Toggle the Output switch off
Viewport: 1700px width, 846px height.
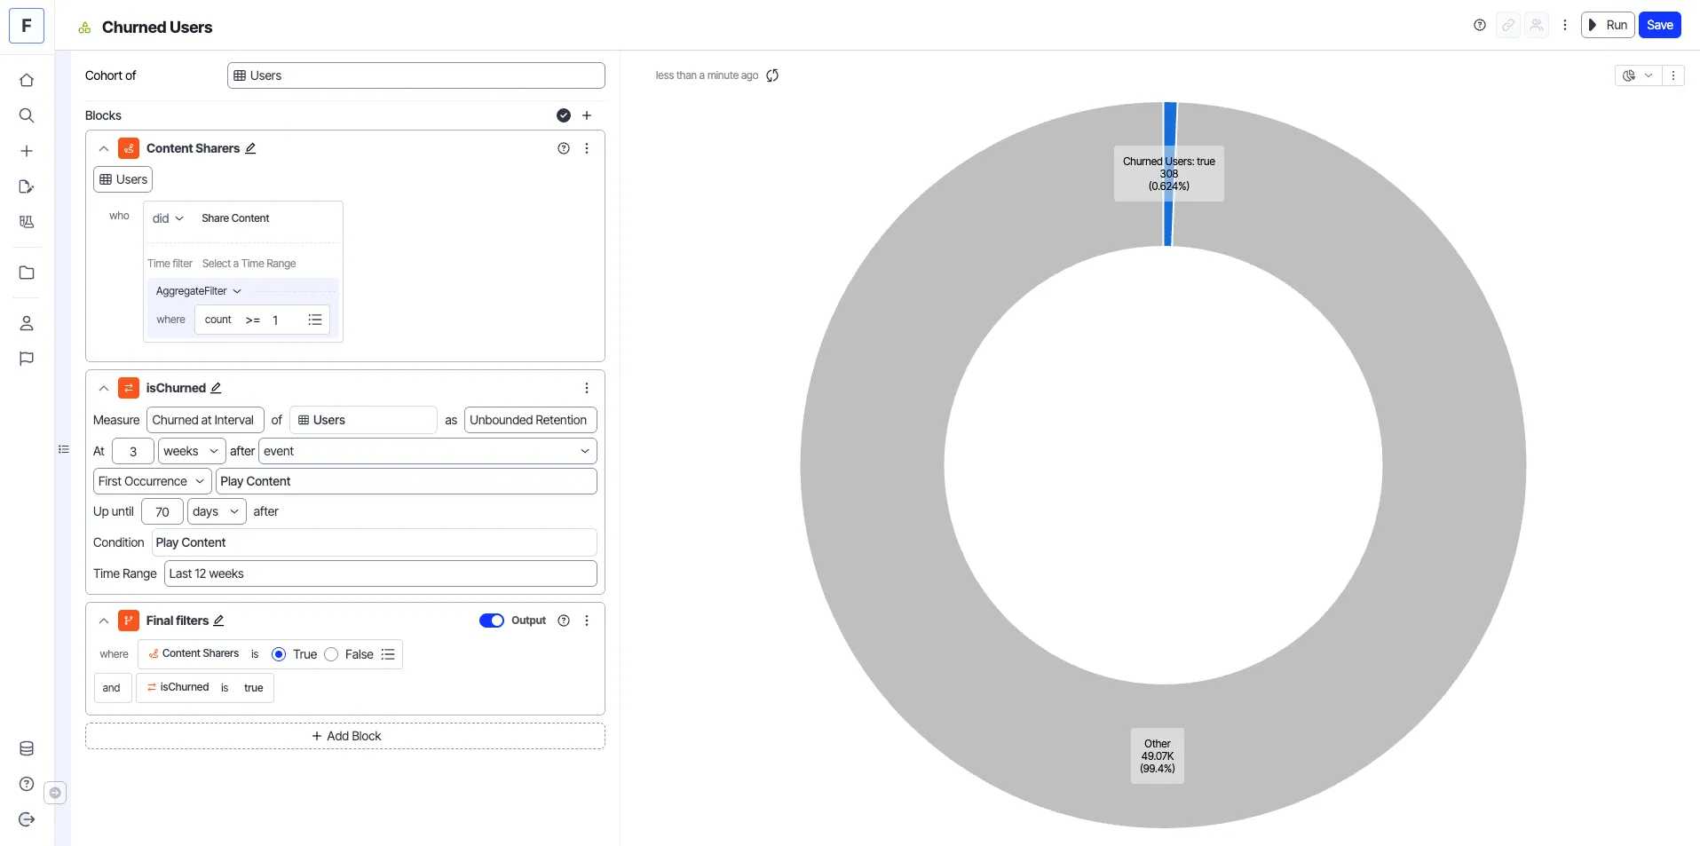coord(492,621)
